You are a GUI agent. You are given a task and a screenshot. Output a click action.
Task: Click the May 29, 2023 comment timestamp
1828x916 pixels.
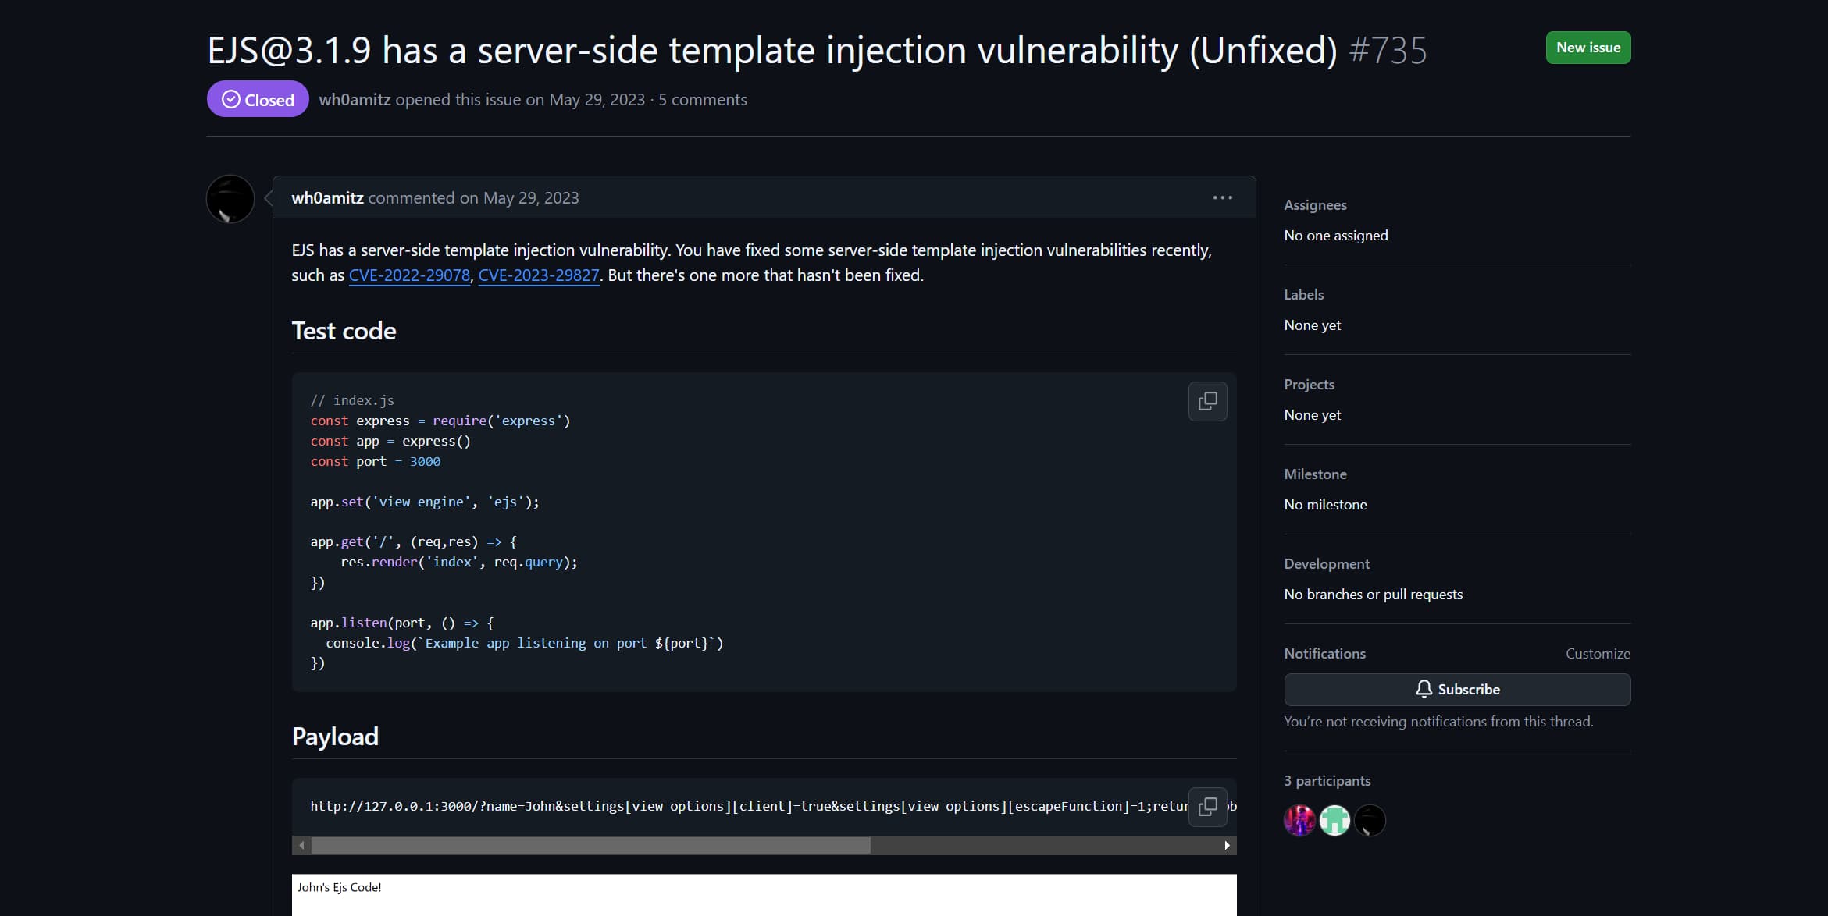coord(530,198)
